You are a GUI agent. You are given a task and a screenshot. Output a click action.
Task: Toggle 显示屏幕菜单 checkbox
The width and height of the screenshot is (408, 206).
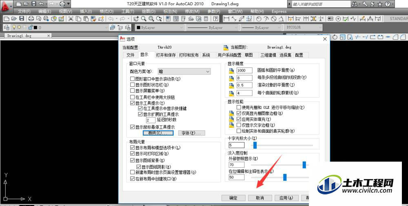[132, 91]
